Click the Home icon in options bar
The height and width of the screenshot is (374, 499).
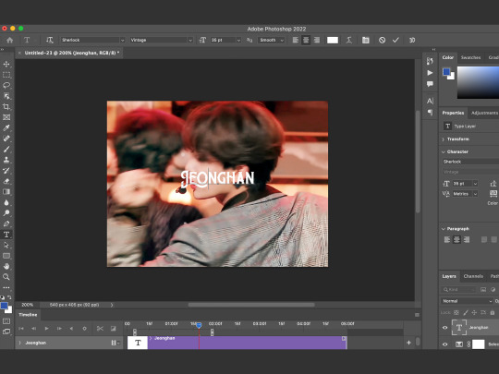(x=10, y=40)
